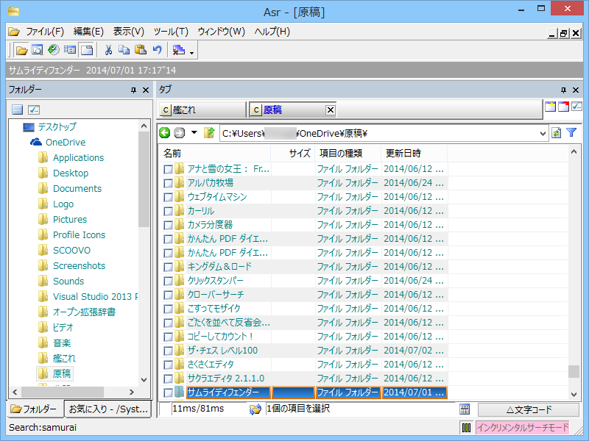Check the box for ウェブタイムマシン

click(x=169, y=197)
